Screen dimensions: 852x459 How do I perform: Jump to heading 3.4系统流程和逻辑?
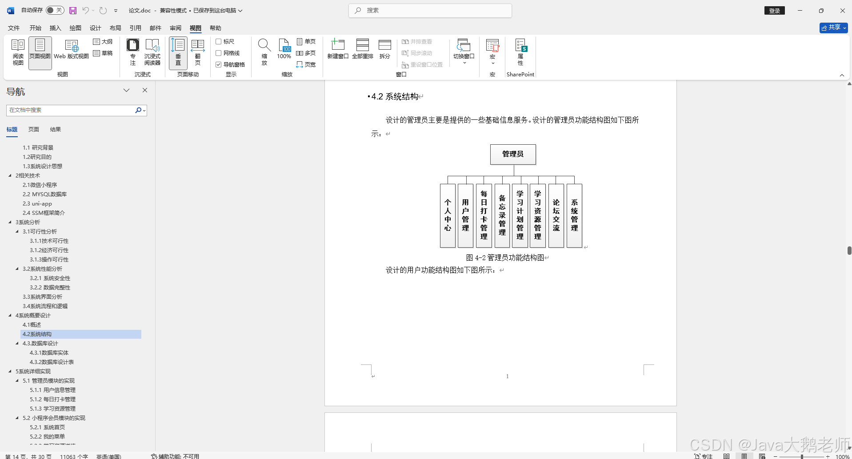[45, 306]
